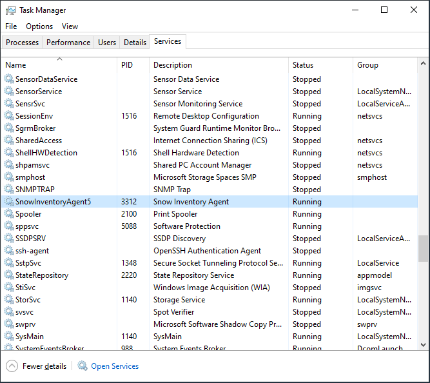Click the gear icon beside sppsvc
Image resolution: width=430 pixels, height=383 pixels.
[x=9, y=226]
